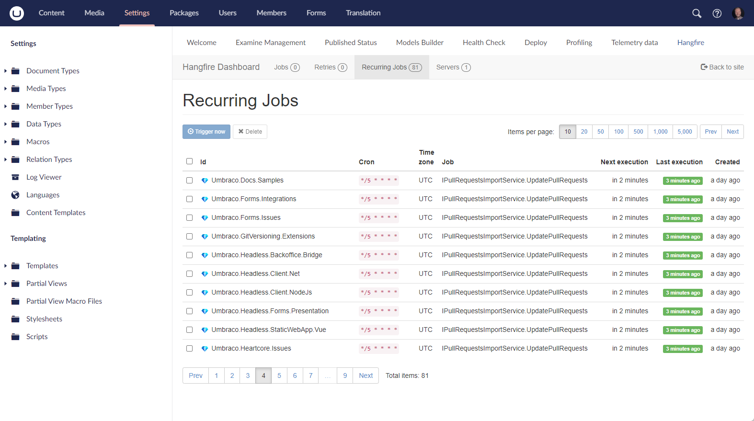This screenshot has height=421, width=754.
Task: Click the Scripts folder icon
Action: coord(15,337)
